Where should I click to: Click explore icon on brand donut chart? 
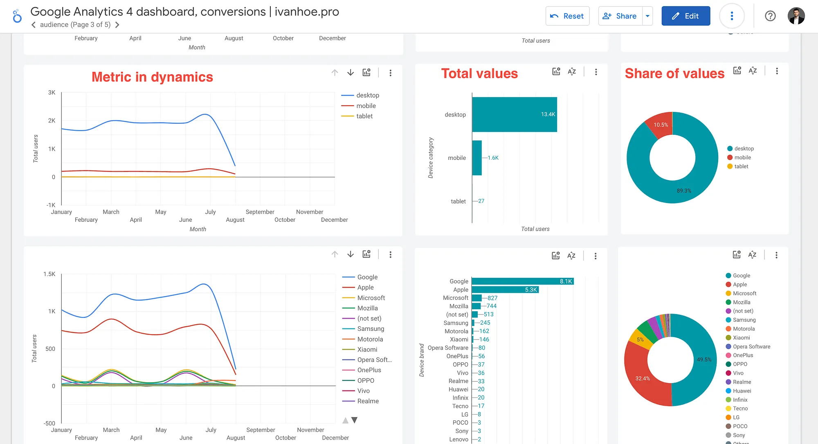[x=737, y=255]
